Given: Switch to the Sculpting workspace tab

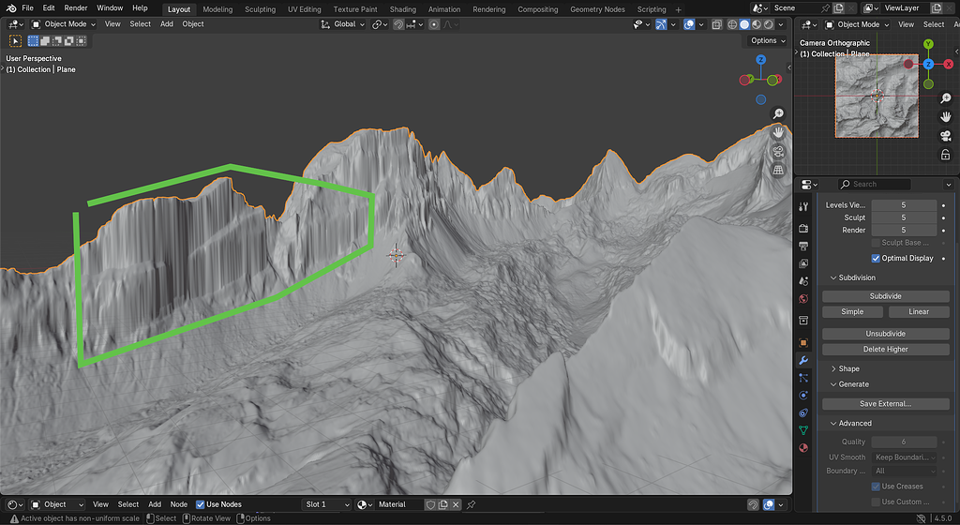Looking at the screenshot, I should click(261, 9).
